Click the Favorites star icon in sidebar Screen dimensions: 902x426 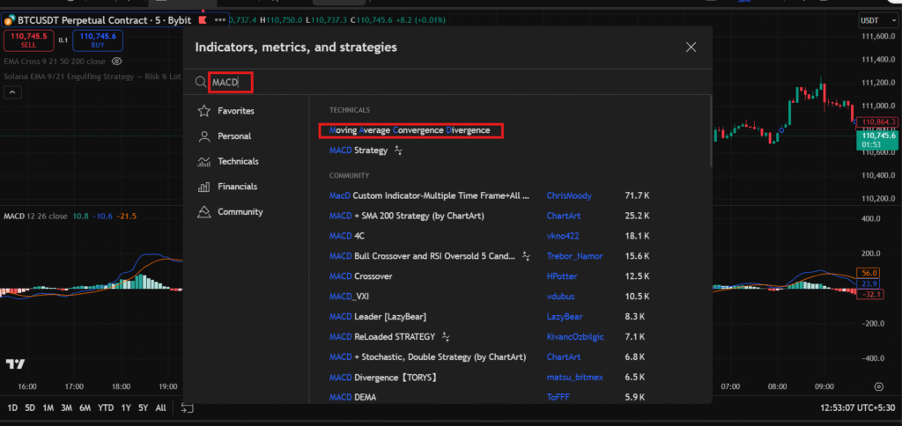pos(204,111)
